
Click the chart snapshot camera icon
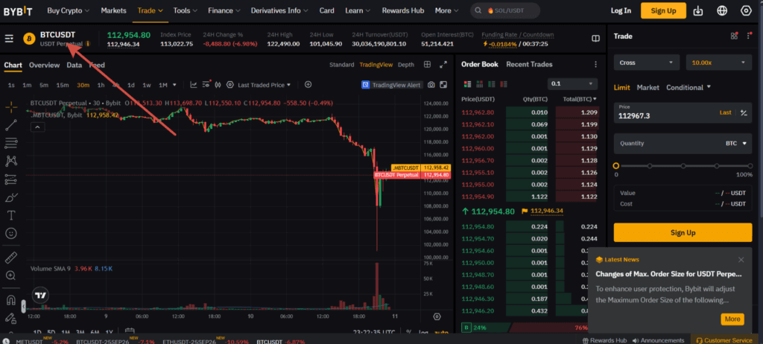point(431,85)
